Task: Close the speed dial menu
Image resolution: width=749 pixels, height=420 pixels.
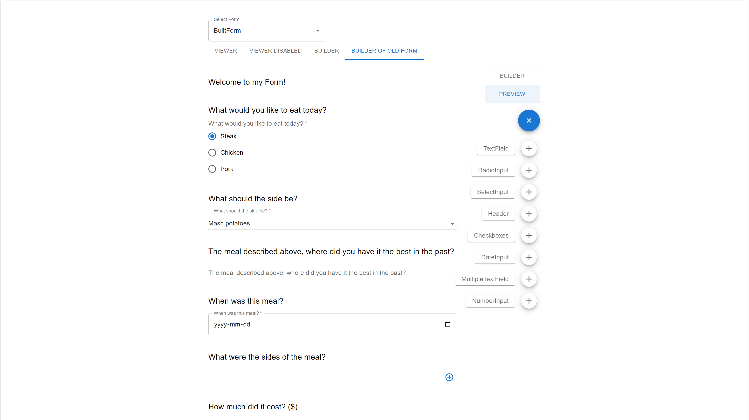Action: 528,120
